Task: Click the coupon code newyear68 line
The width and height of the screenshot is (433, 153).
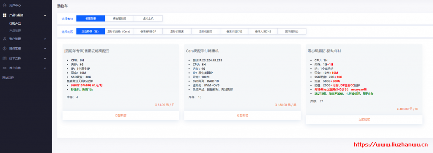Action: click(340, 90)
